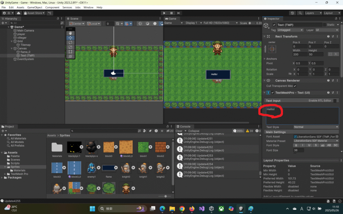This screenshot has height=214, width=343.
Task: Click the Underline font style button
Action: coord(309,145)
